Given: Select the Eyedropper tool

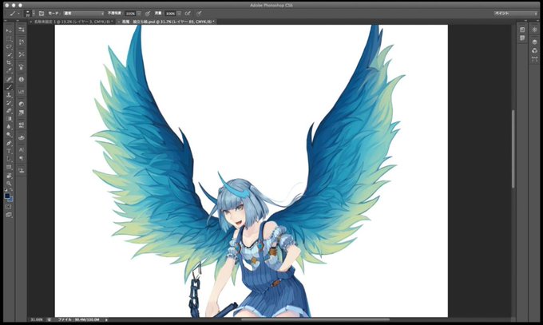Looking at the screenshot, I should click(x=9, y=71).
